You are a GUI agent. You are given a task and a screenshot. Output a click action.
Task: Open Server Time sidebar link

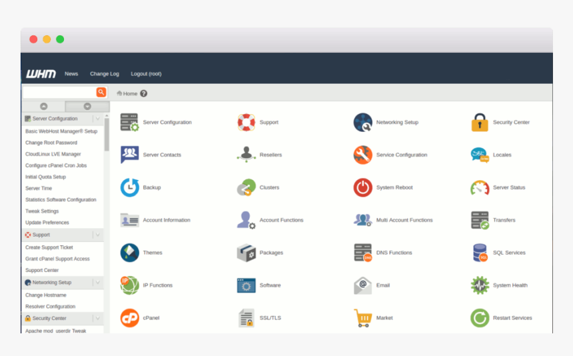pyautogui.click(x=39, y=188)
